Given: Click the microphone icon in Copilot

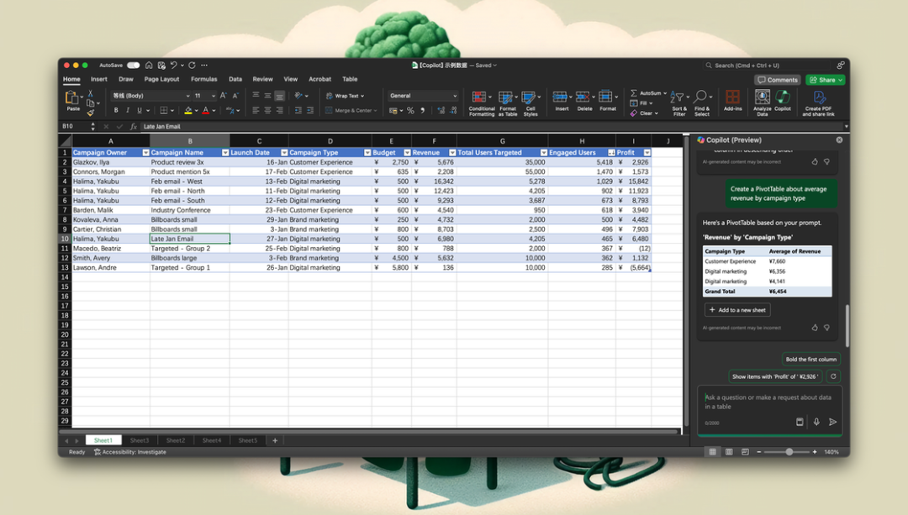Looking at the screenshot, I should point(816,422).
